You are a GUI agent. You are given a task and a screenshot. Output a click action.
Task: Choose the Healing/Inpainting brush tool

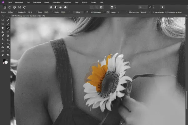[8, 36]
